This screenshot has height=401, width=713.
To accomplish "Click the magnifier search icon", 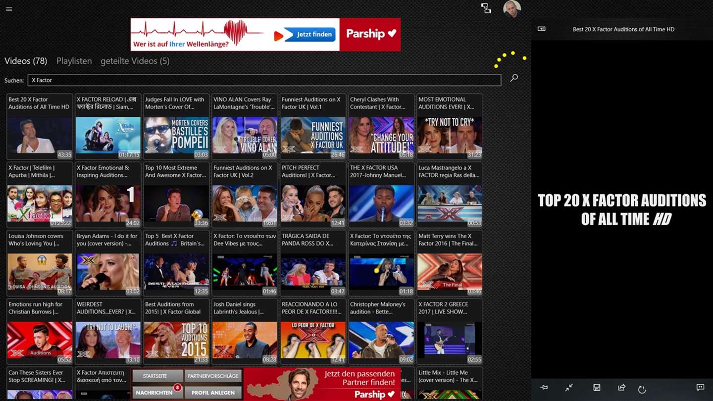I will coord(514,78).
